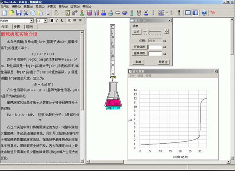The image size is (235, 171).
Task: Click the Copy icon in the toolbar
Action: (33, 13)
